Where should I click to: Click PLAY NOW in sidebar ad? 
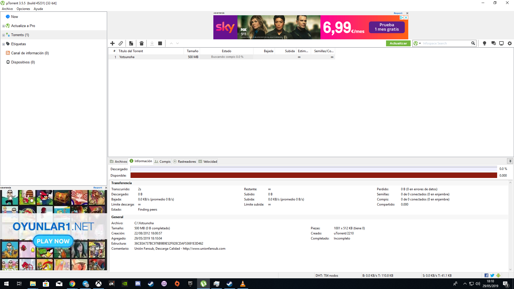[x=53, y=241]
